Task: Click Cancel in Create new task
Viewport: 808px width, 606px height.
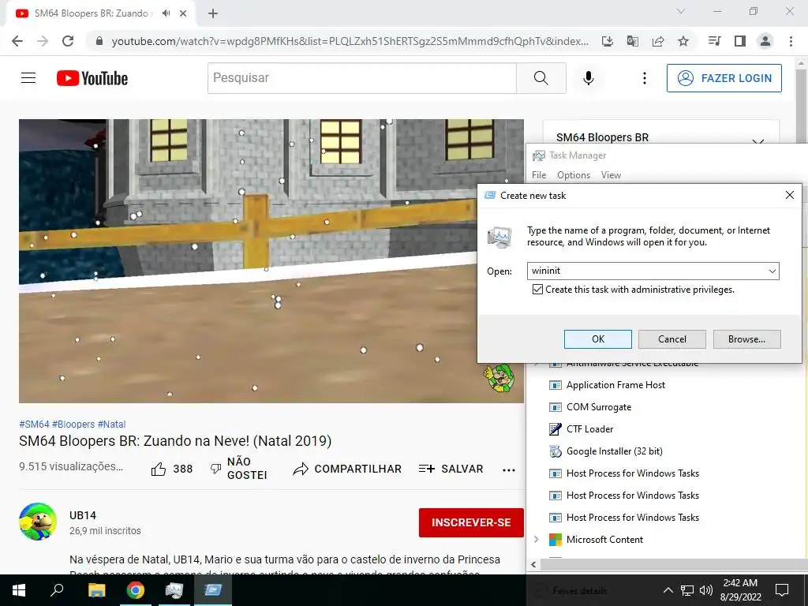Action: pyautogui.click(x=672, y=339)
